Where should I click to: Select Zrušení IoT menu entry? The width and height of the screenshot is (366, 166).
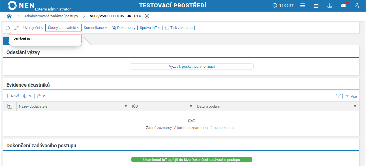point(46,39)
